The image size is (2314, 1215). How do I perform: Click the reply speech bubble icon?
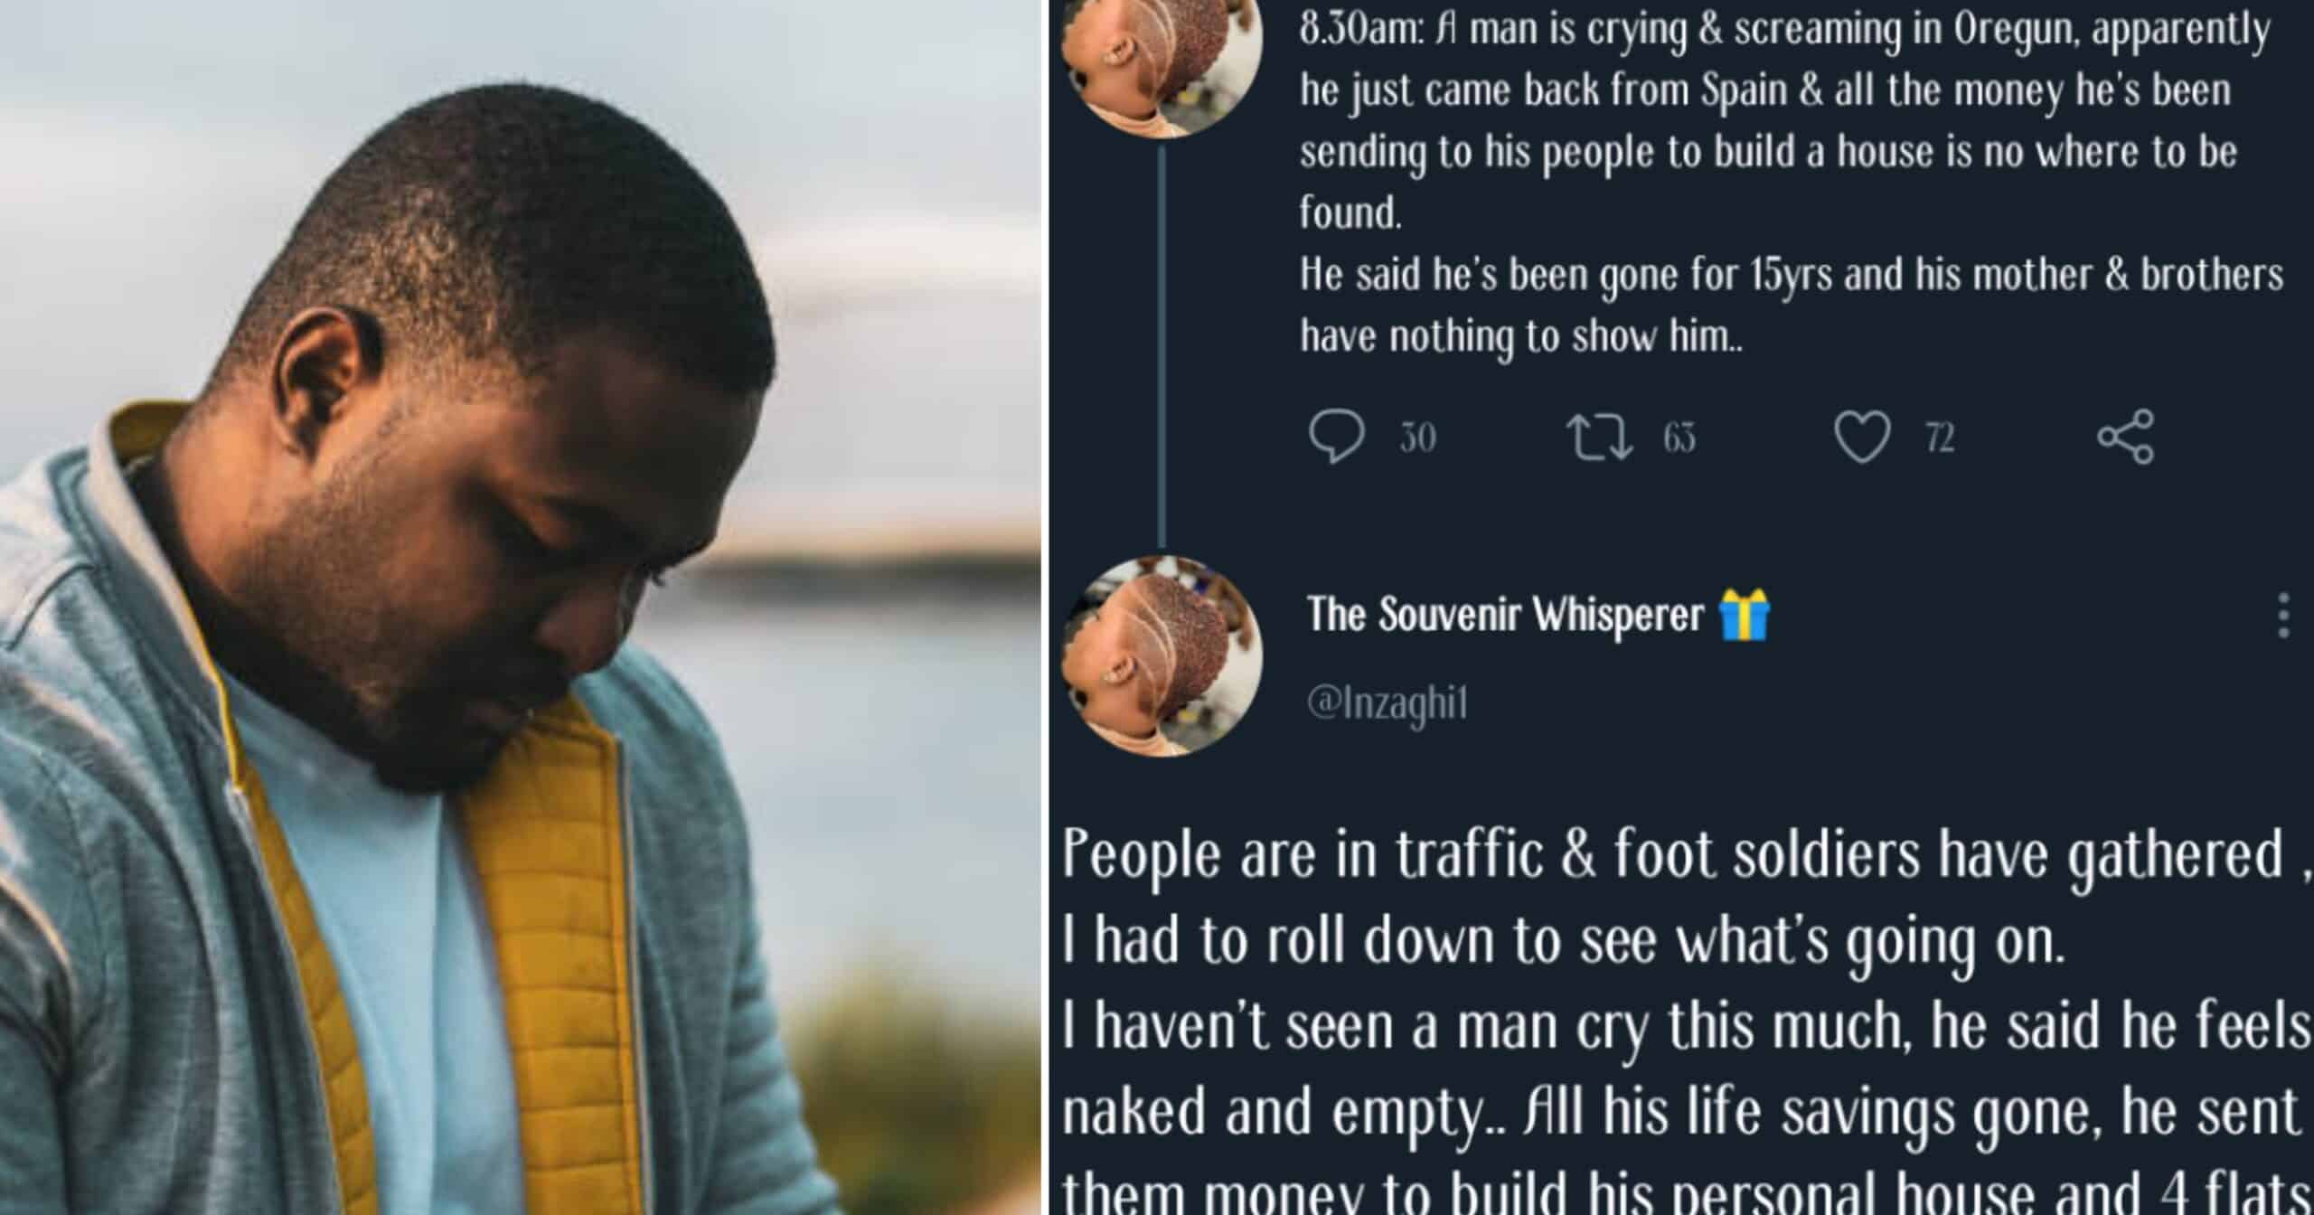point(1336,438)
